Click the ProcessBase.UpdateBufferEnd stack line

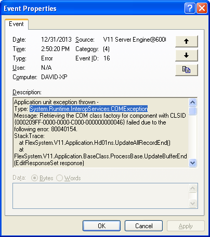coord(100,156)
